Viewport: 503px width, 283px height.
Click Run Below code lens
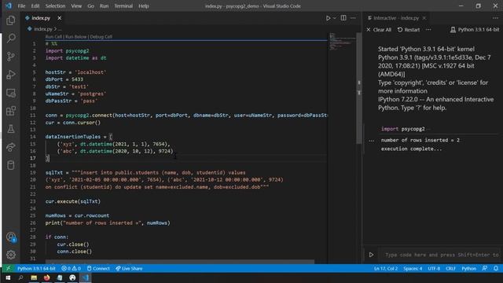pyautogui.click(x=76, y=37)
